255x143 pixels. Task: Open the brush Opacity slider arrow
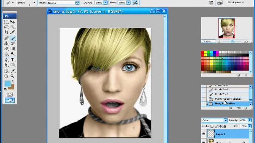[105, 3]
